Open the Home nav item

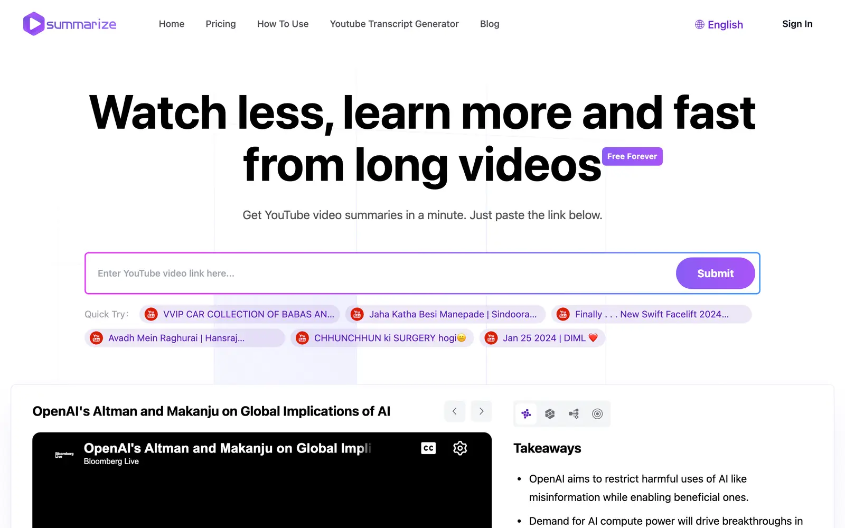[172, 24]
